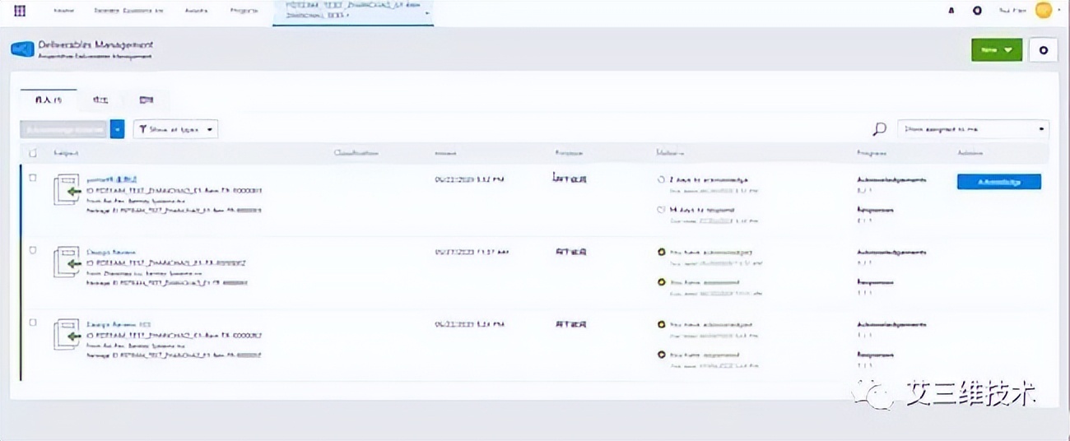Open title link of row with Acknowledge button
Viewport: 1070px width, 441px height.
click(x=111, y=179)
